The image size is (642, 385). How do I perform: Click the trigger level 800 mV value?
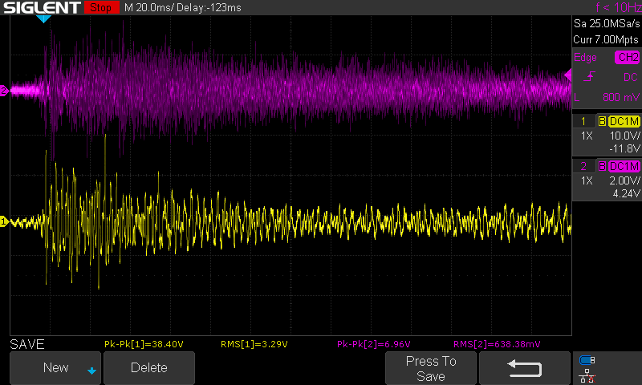pos(620,97)
